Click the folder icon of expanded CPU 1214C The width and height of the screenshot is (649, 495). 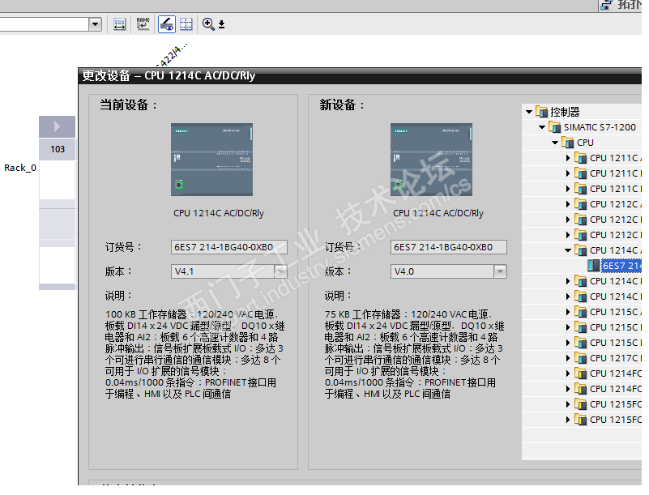(580, 250)
